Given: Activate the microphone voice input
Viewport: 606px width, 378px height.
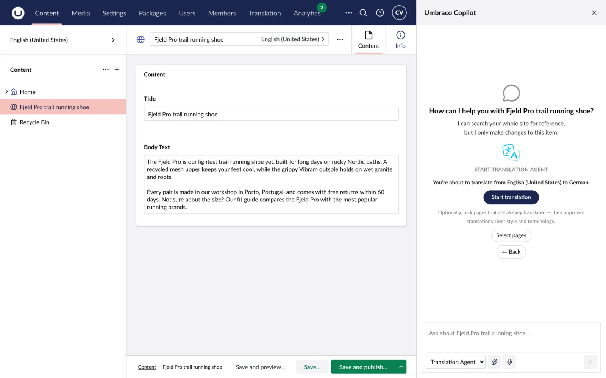Looking at the screenshot, I should tap(509, 362).
